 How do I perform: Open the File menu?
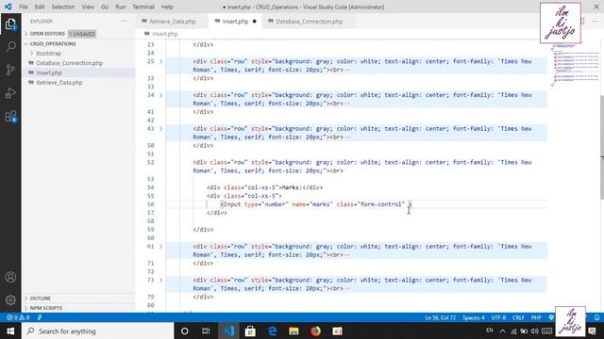click(x=23, y=7)
